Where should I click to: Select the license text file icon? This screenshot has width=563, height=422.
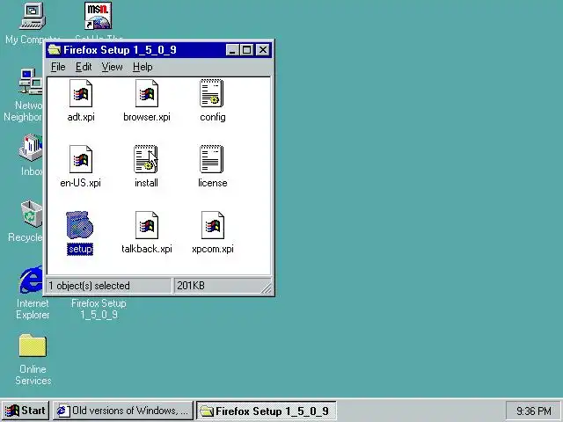tap(212, 159)
